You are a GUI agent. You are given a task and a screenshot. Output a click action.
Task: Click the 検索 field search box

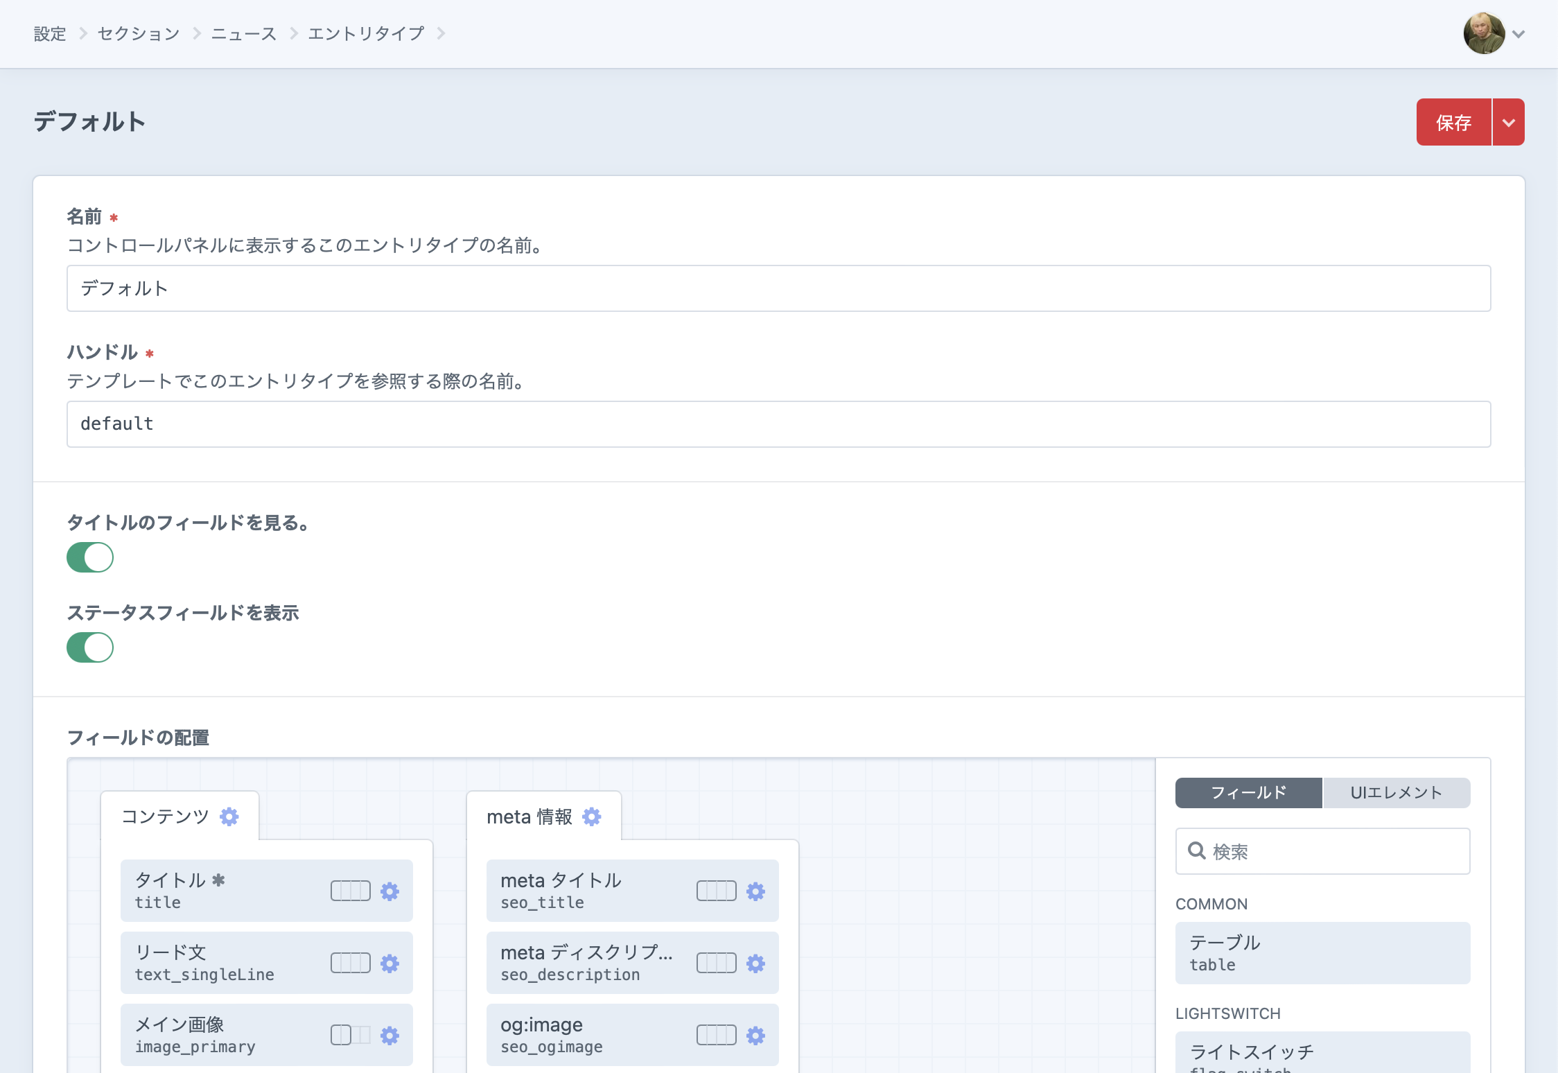click(x=1322, y=851)
